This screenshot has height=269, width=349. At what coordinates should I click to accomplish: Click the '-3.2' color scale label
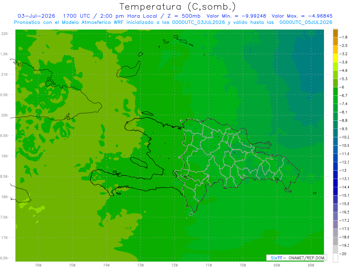pos(344,54)
